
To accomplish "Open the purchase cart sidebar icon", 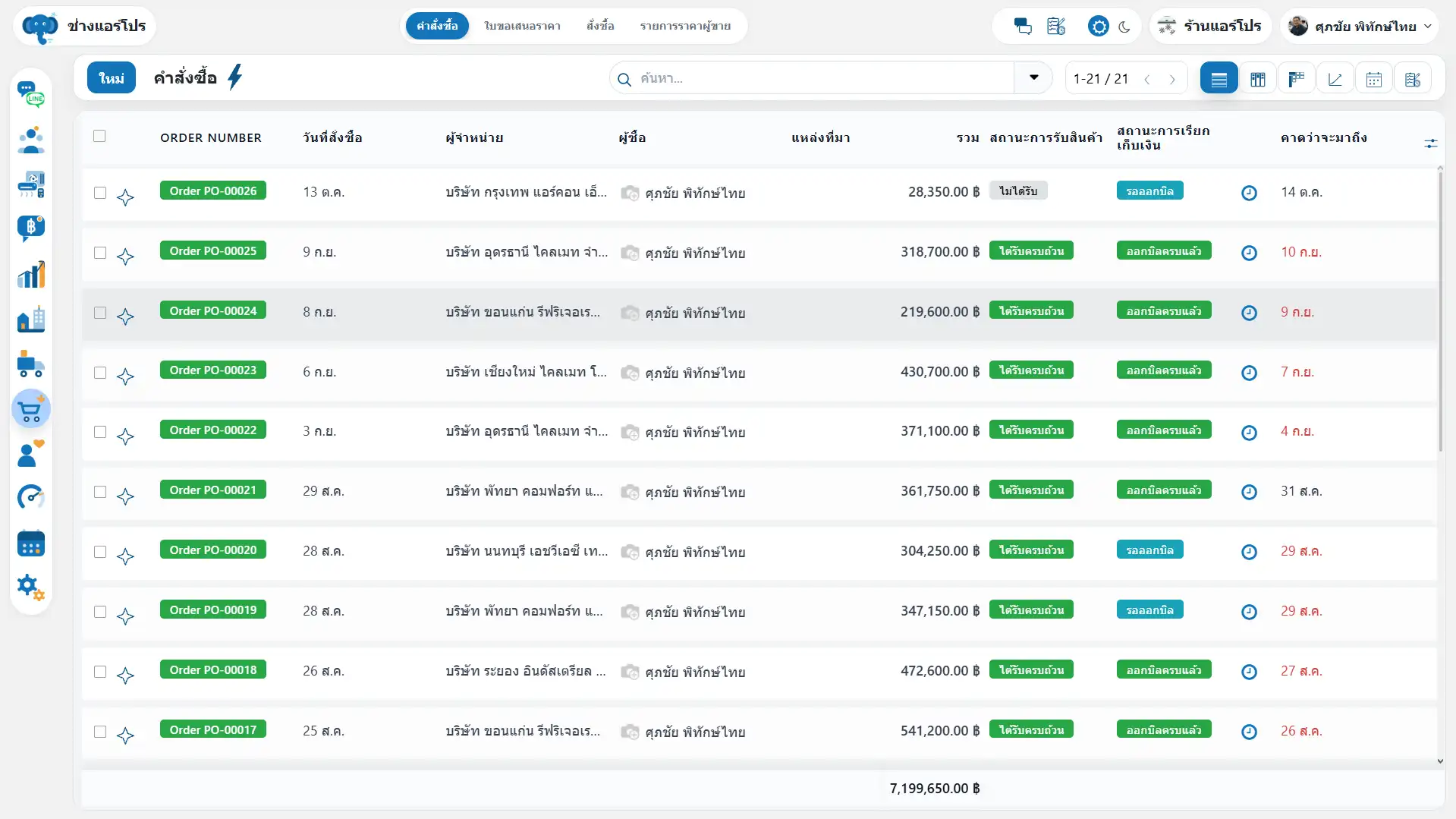I will (x=31, y=410).
